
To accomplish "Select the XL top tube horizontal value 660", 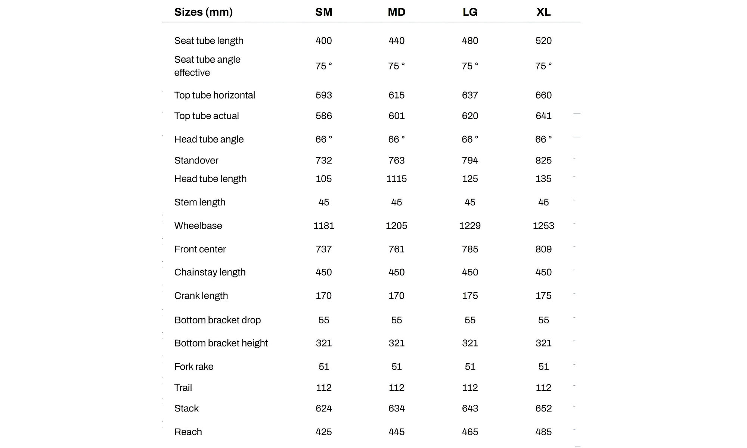I will 543,95.
